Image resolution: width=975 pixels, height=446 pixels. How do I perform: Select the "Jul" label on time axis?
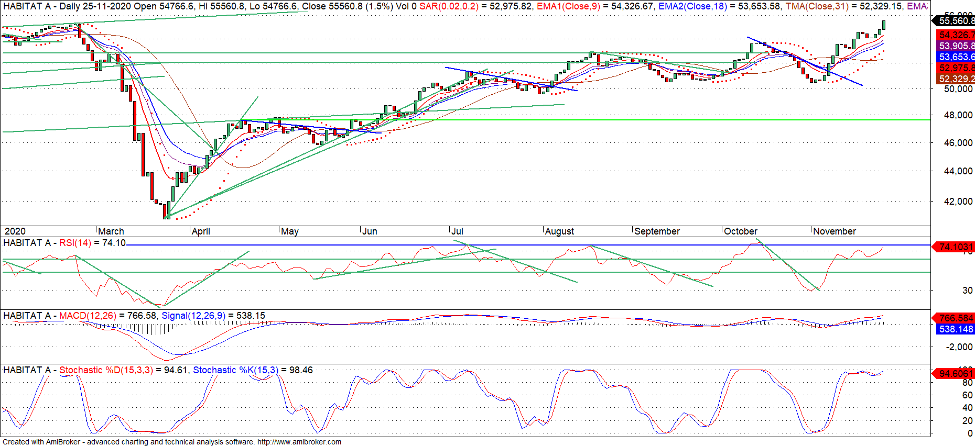coord(458,231)
